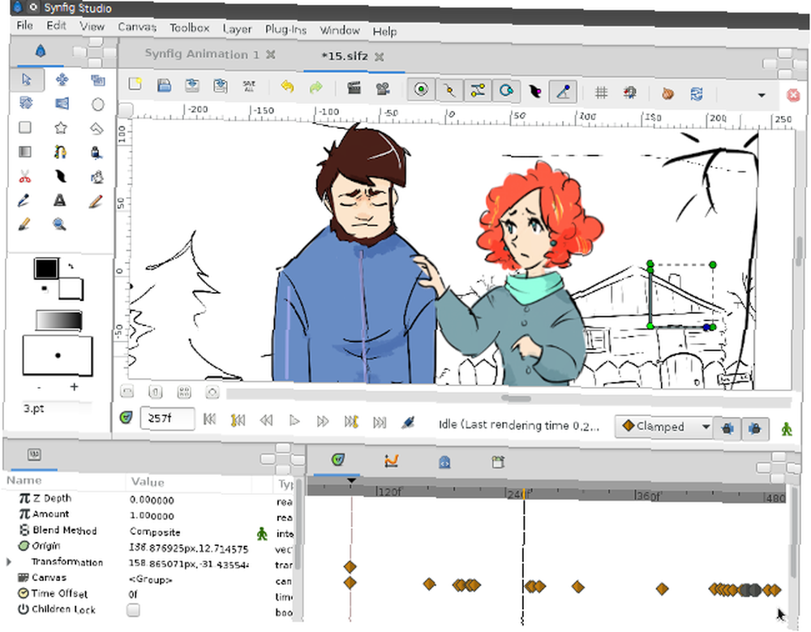Toggle vertex handles display
This screenshot has width=811, height=632.
tap(449, 91)
